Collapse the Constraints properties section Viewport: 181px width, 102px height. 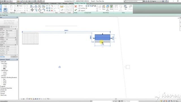(15, 29)
